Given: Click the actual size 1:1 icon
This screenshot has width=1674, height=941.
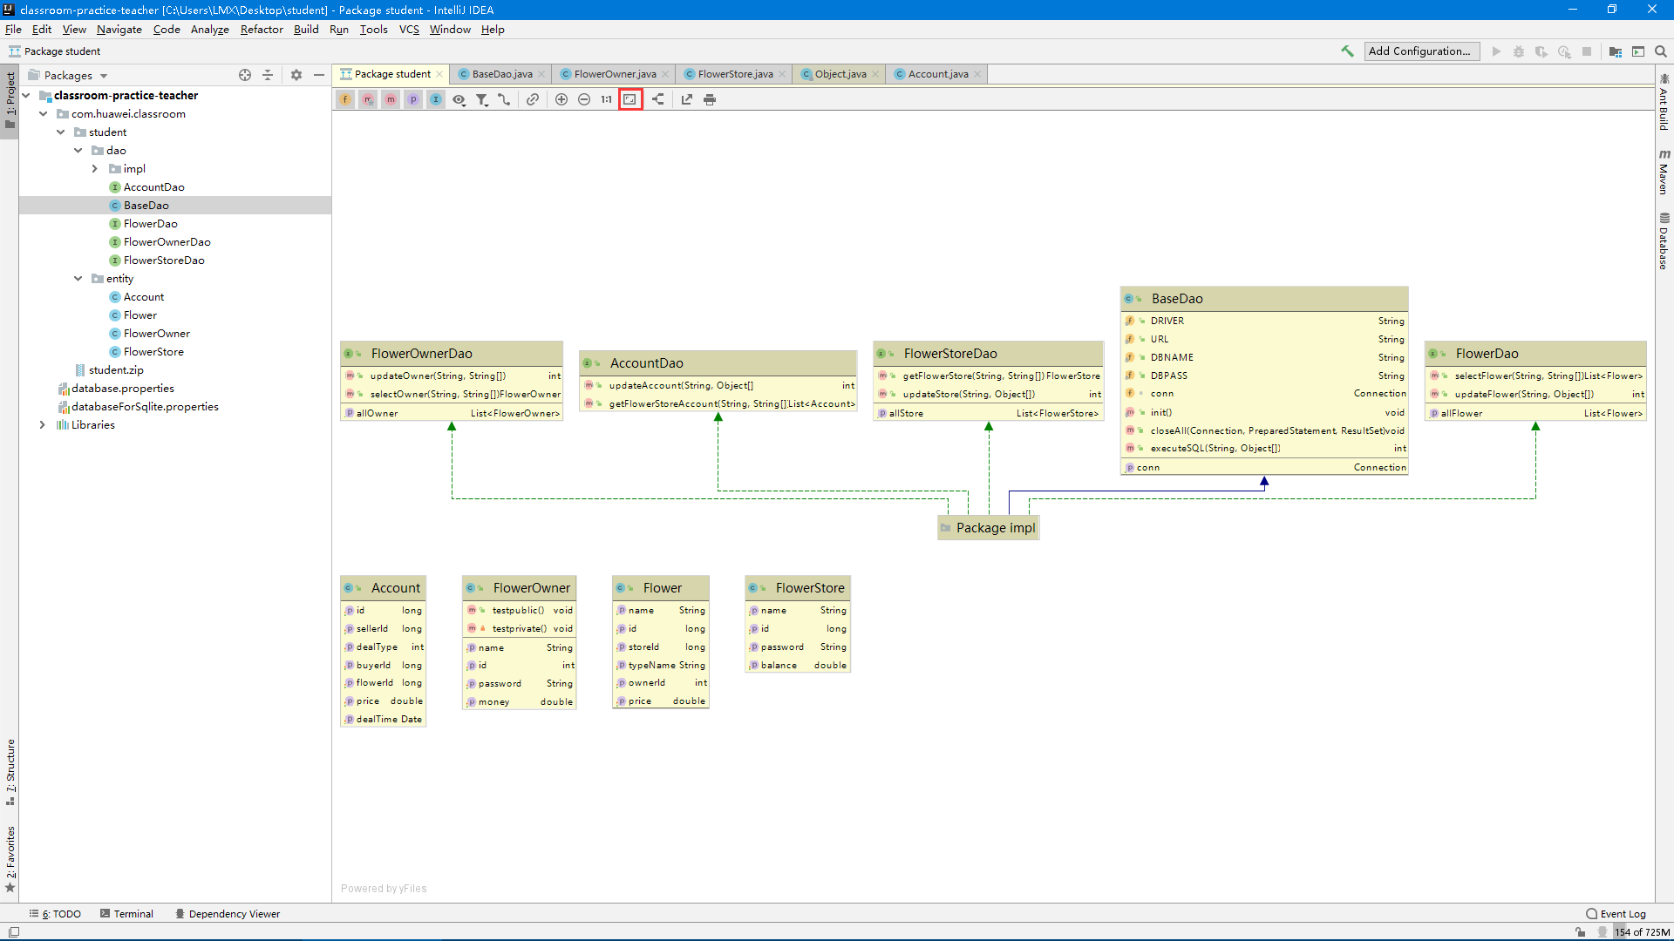Looking at the screenshot, I should click(x=607, y=99).
